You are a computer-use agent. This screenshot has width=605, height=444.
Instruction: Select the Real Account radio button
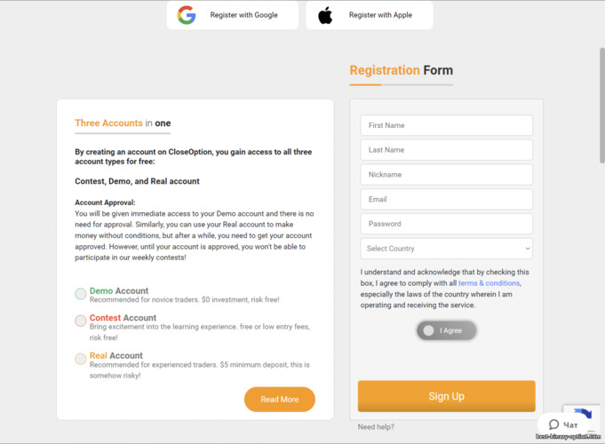(81, 359)
